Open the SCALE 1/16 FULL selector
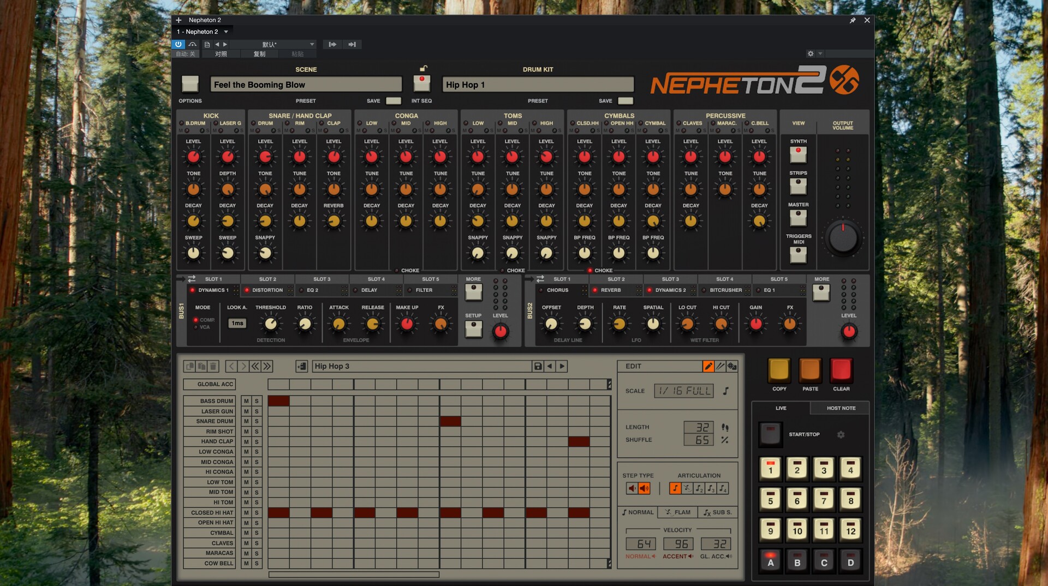Image resolution: width=1048 pixels, height=586 pixels. 684,391
